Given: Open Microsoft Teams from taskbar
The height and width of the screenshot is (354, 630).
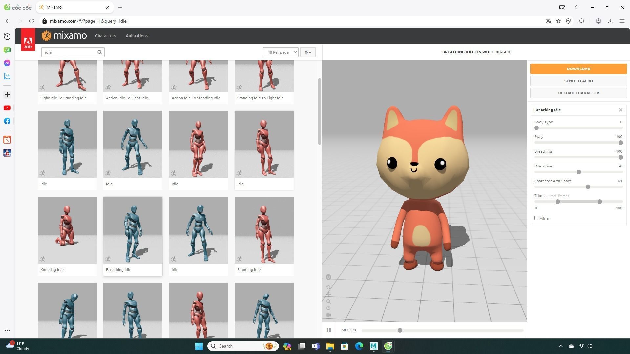Looking at the screenshot, I should [x=316, y=346].
